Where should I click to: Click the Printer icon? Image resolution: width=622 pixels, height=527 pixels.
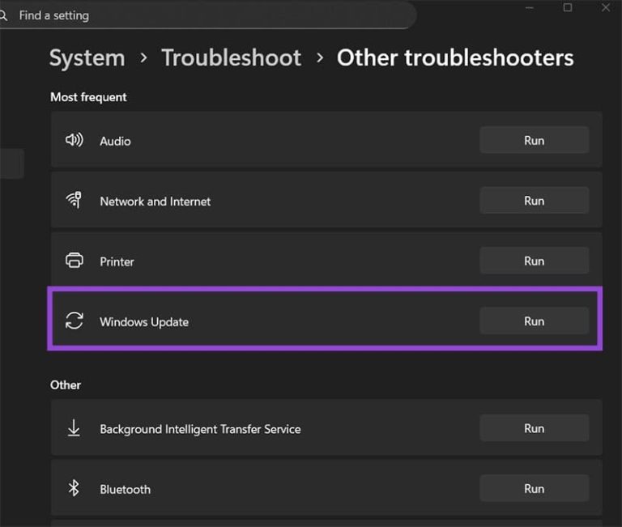(75, 261)
